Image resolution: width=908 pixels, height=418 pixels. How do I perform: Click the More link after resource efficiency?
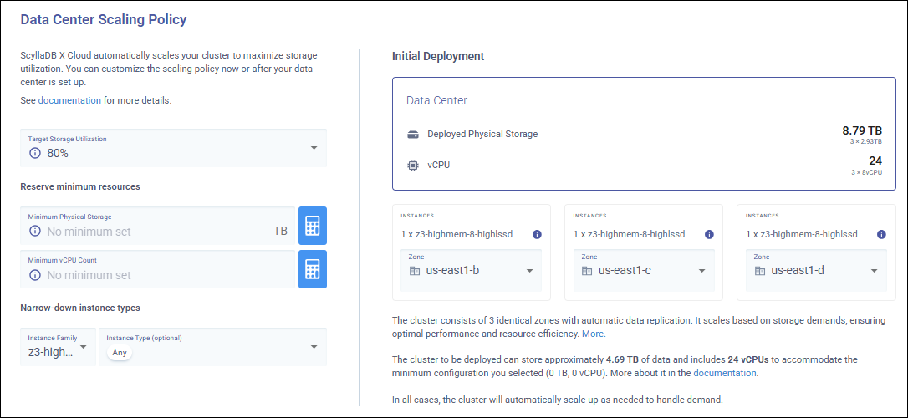(594, 334)
